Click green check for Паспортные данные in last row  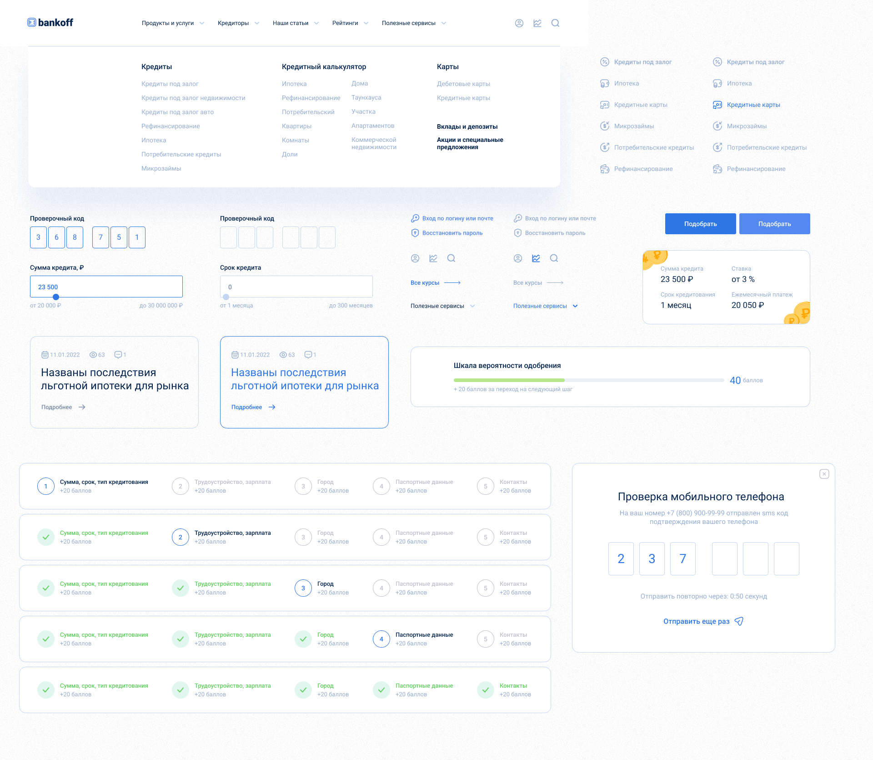click(x=381, y=690)
